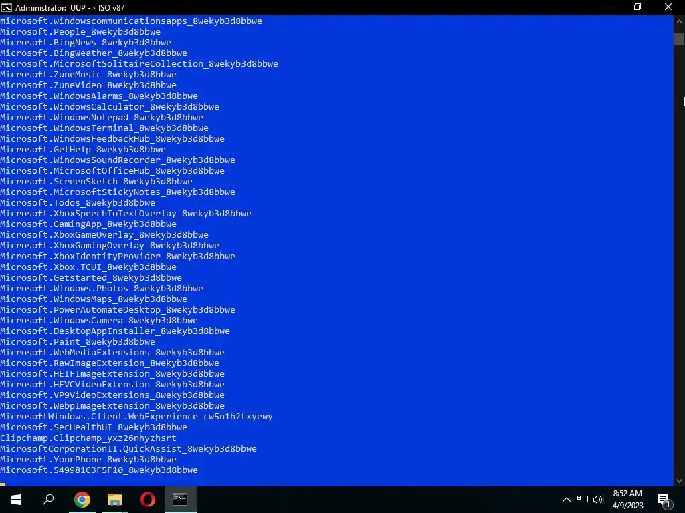Screen dimensions: 685x513
Task: Click the line Microsoft.PowerAutomateDesktop_8wekyb3d8bbwe
Action: pyautogui.click(x=118, y=310)
